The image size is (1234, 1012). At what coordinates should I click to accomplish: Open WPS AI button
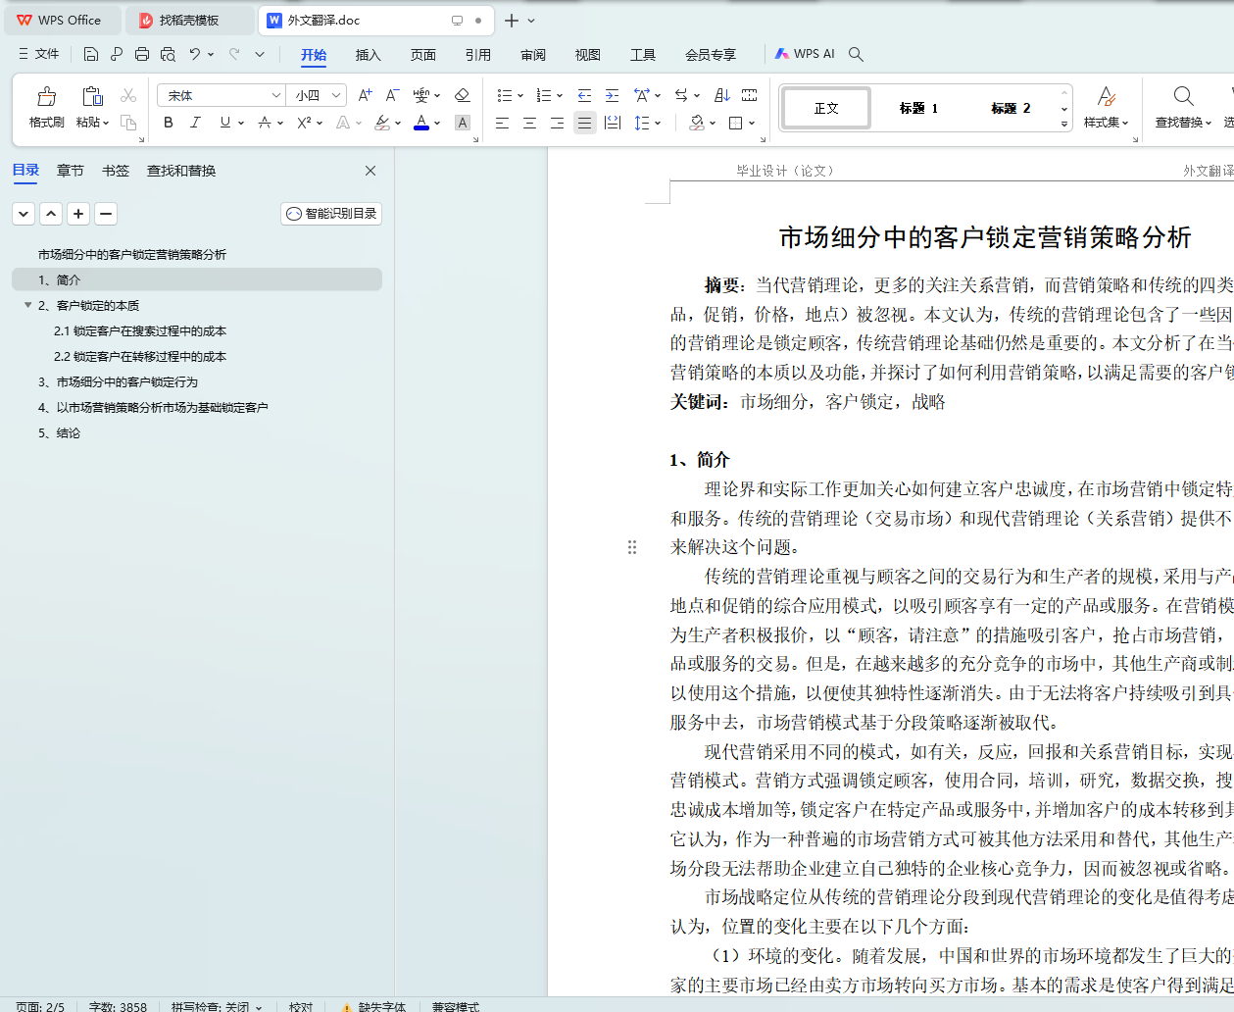click(x=805, y=54)
